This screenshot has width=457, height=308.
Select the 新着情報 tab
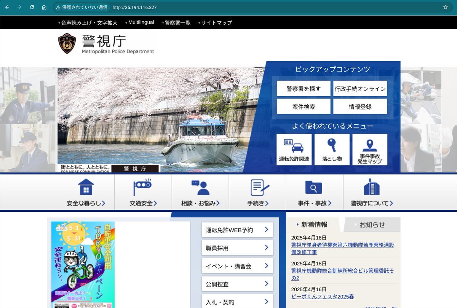click(x=315, y=224)
